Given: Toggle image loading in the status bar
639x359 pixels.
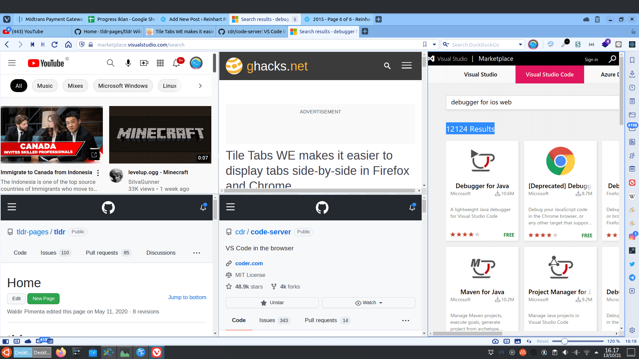Looking at the screenshot, I should point(518,341).
